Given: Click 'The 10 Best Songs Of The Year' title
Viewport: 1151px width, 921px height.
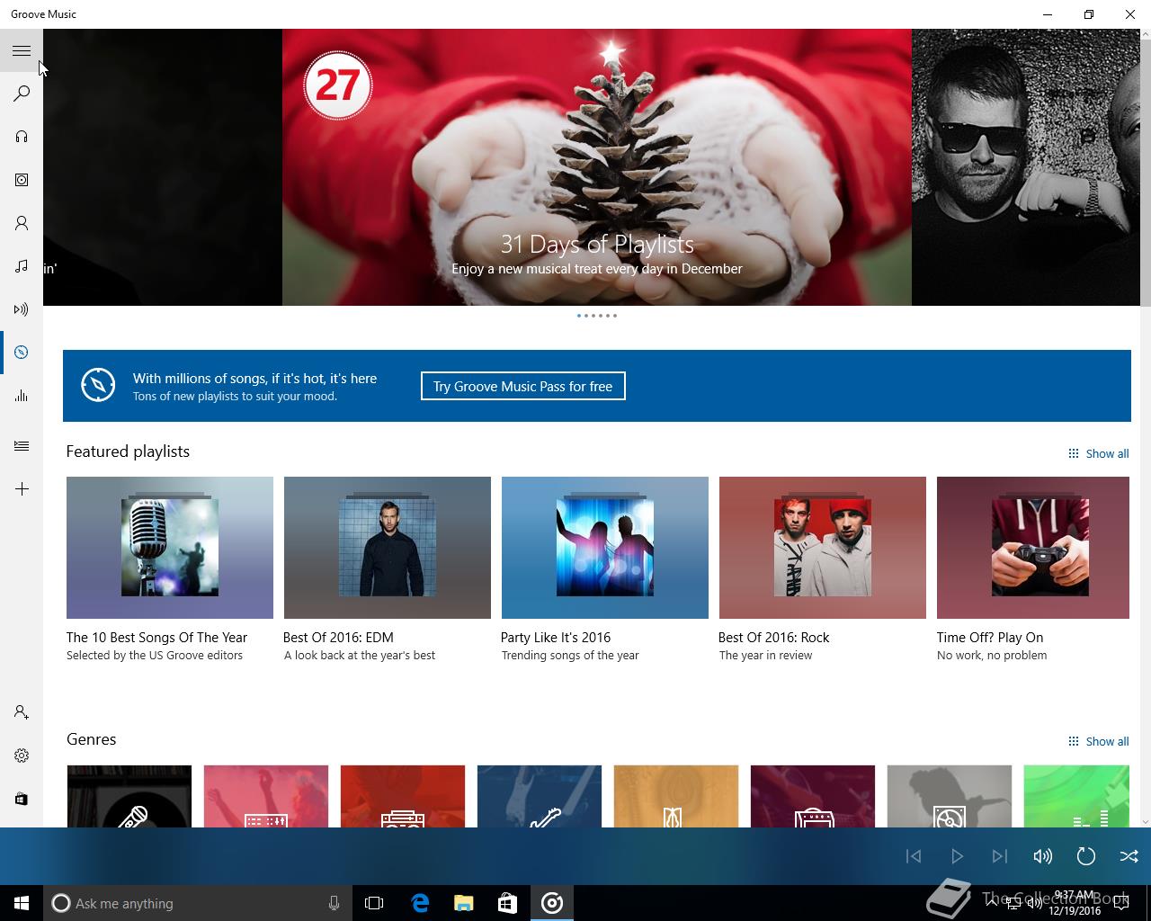Looking at the screenshot, I should (156, 637).
